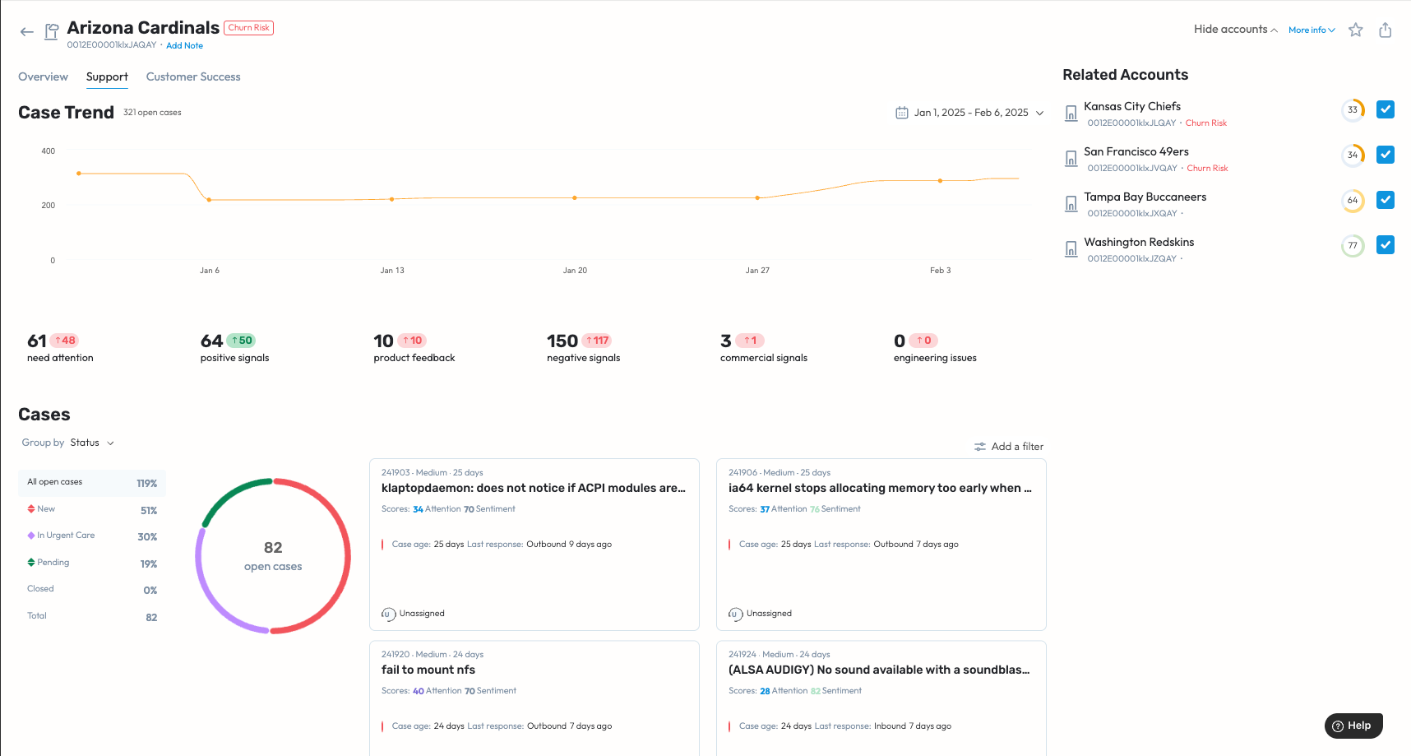Click the 3 commercial signals metric

pyautogui.click(x=763, y=348)
